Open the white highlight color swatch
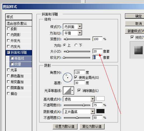This screenshot has width=144, height=131. (x=100, y=99)
